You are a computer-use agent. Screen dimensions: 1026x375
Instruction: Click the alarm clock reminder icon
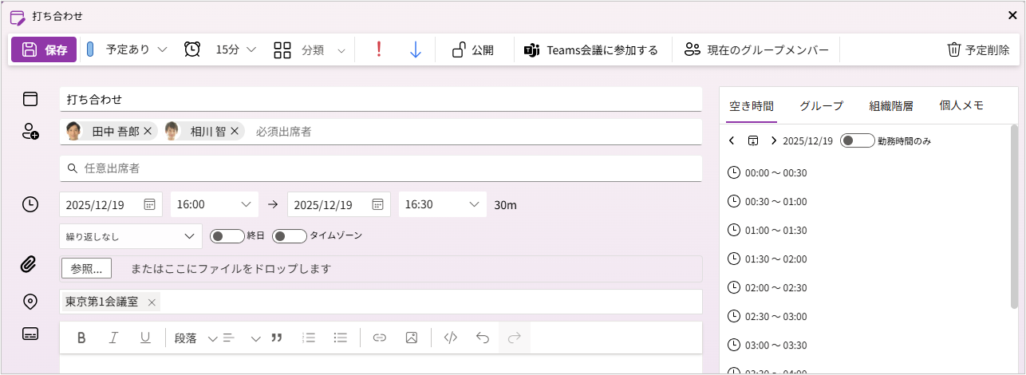click(192, 49)
